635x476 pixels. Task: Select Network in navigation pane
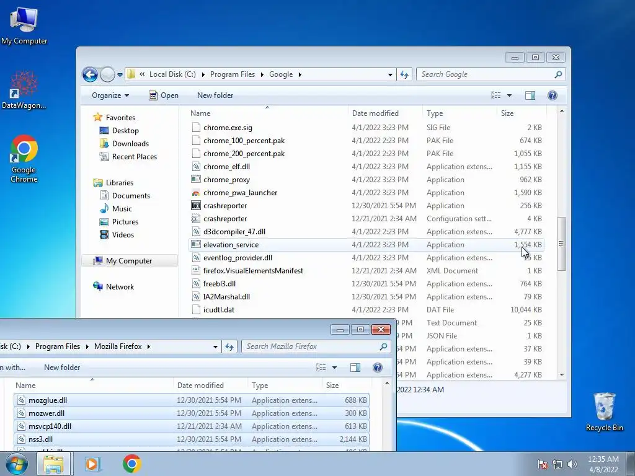point(114,287)
